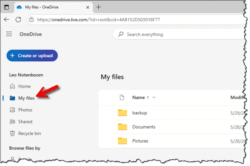Select the My files - OneDrive tab
This screenshot has width=250, height=166.
(x=54, y=7)
